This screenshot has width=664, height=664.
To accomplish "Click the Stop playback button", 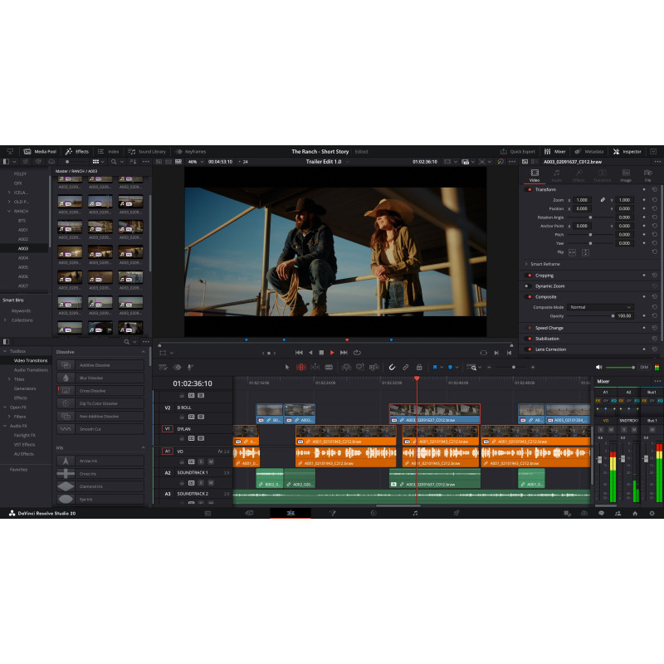I will [321, 353].
